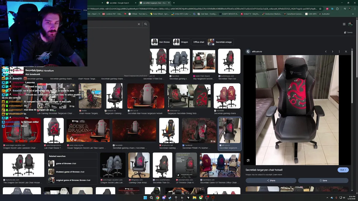Open the Reddit chair House Targaryen thumbnail

[x=90, y=96]
